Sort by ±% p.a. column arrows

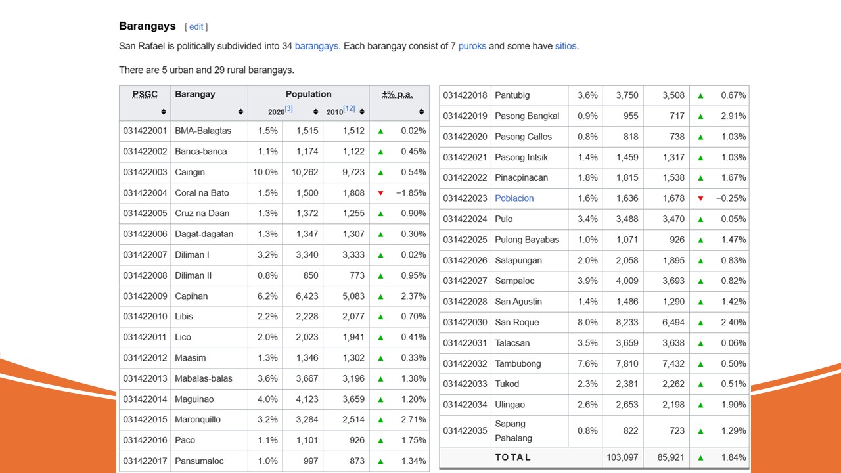click(422, 112)
